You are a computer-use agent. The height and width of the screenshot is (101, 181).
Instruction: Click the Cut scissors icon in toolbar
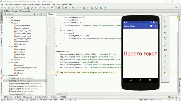[x=25, y=8]
